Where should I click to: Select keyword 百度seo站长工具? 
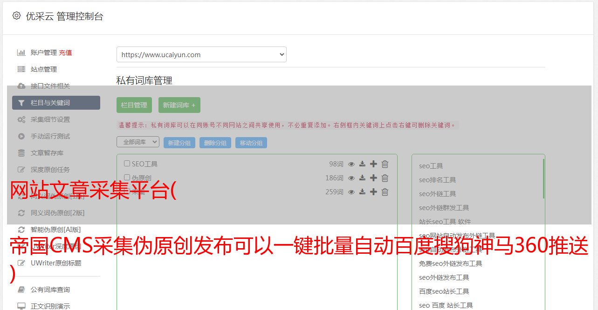(x=444, y=291)
